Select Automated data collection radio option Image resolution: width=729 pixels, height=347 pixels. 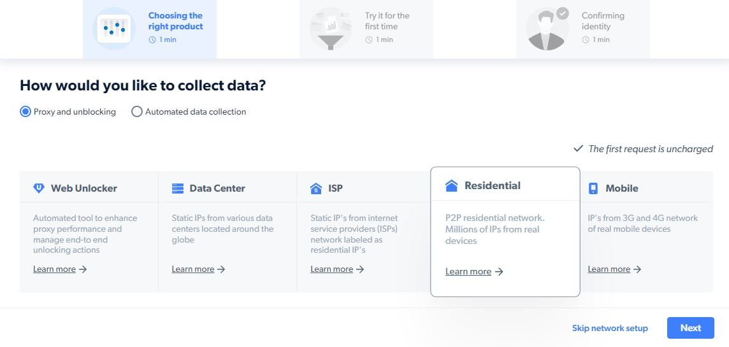(137, 112)
